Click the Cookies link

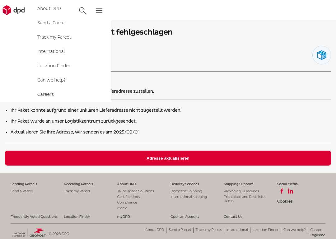tap(285, 201)
